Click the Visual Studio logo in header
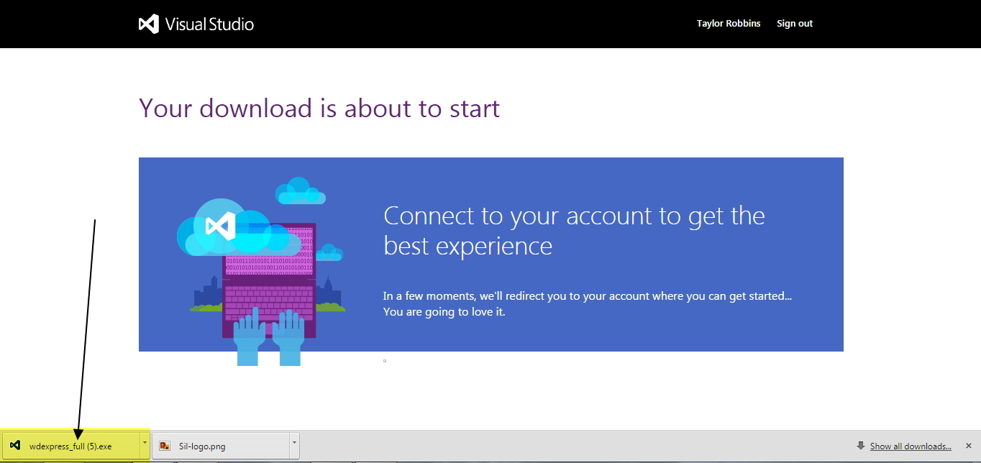Image resolution: width=981 pixels, height=463 pixels. pyautogui.click(x=196, y=24)
